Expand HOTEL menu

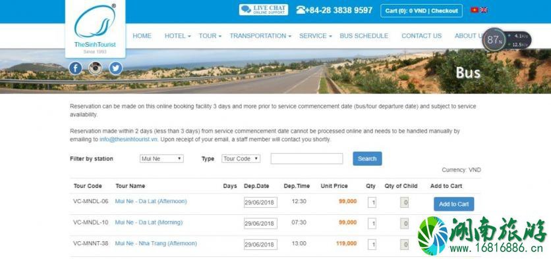177,35
